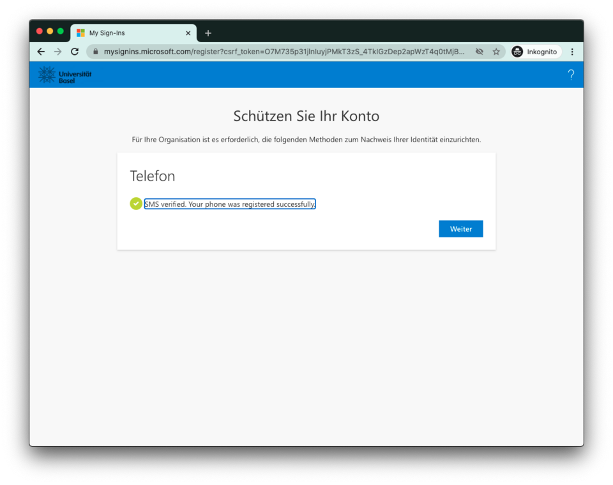View site info via the lock icon
This screenshot has height=485, width=613.
96,52
